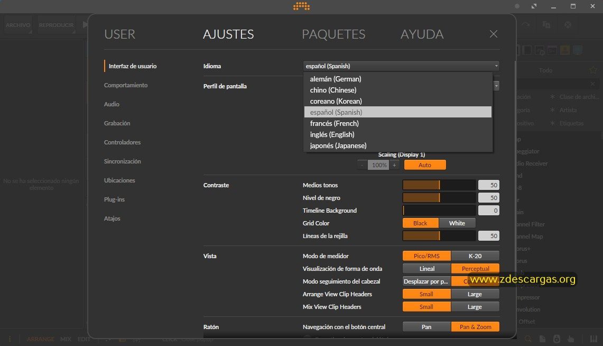Click the Timeline Background slider
The height and width of the screenshot is (346, 603).
(x=439, y=210)
